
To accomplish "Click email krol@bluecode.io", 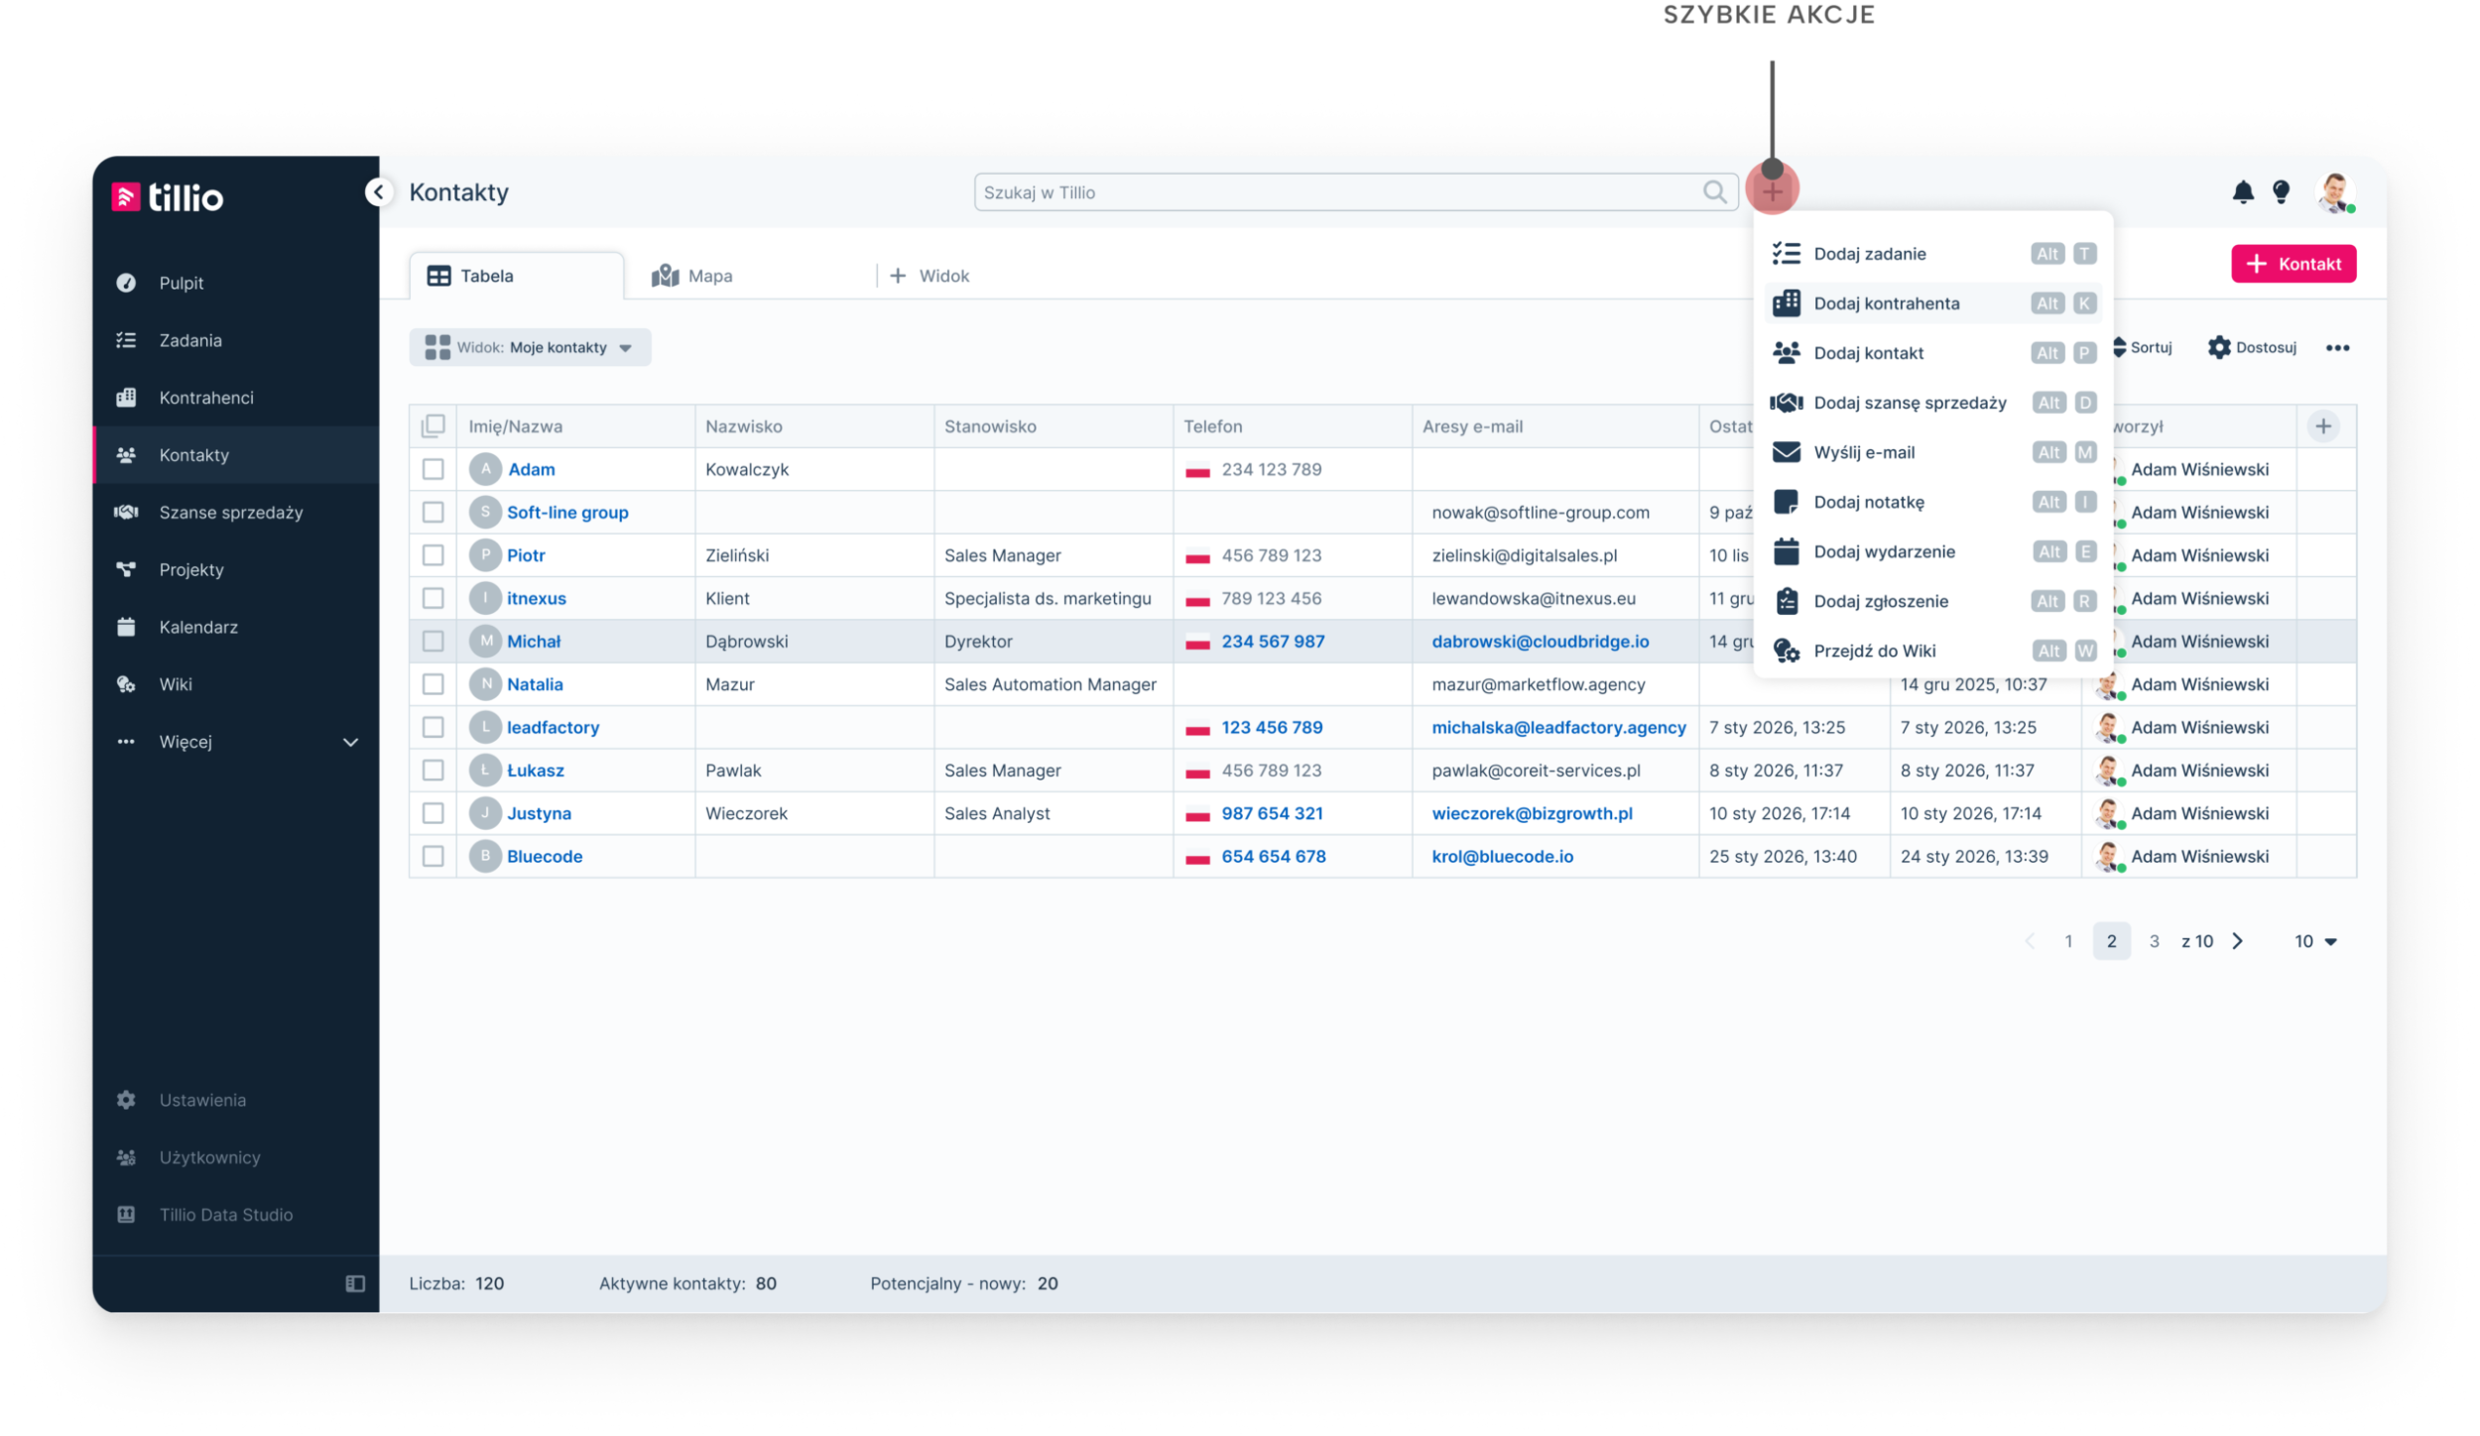I will pyautogui.click(x=1502, y=857).
